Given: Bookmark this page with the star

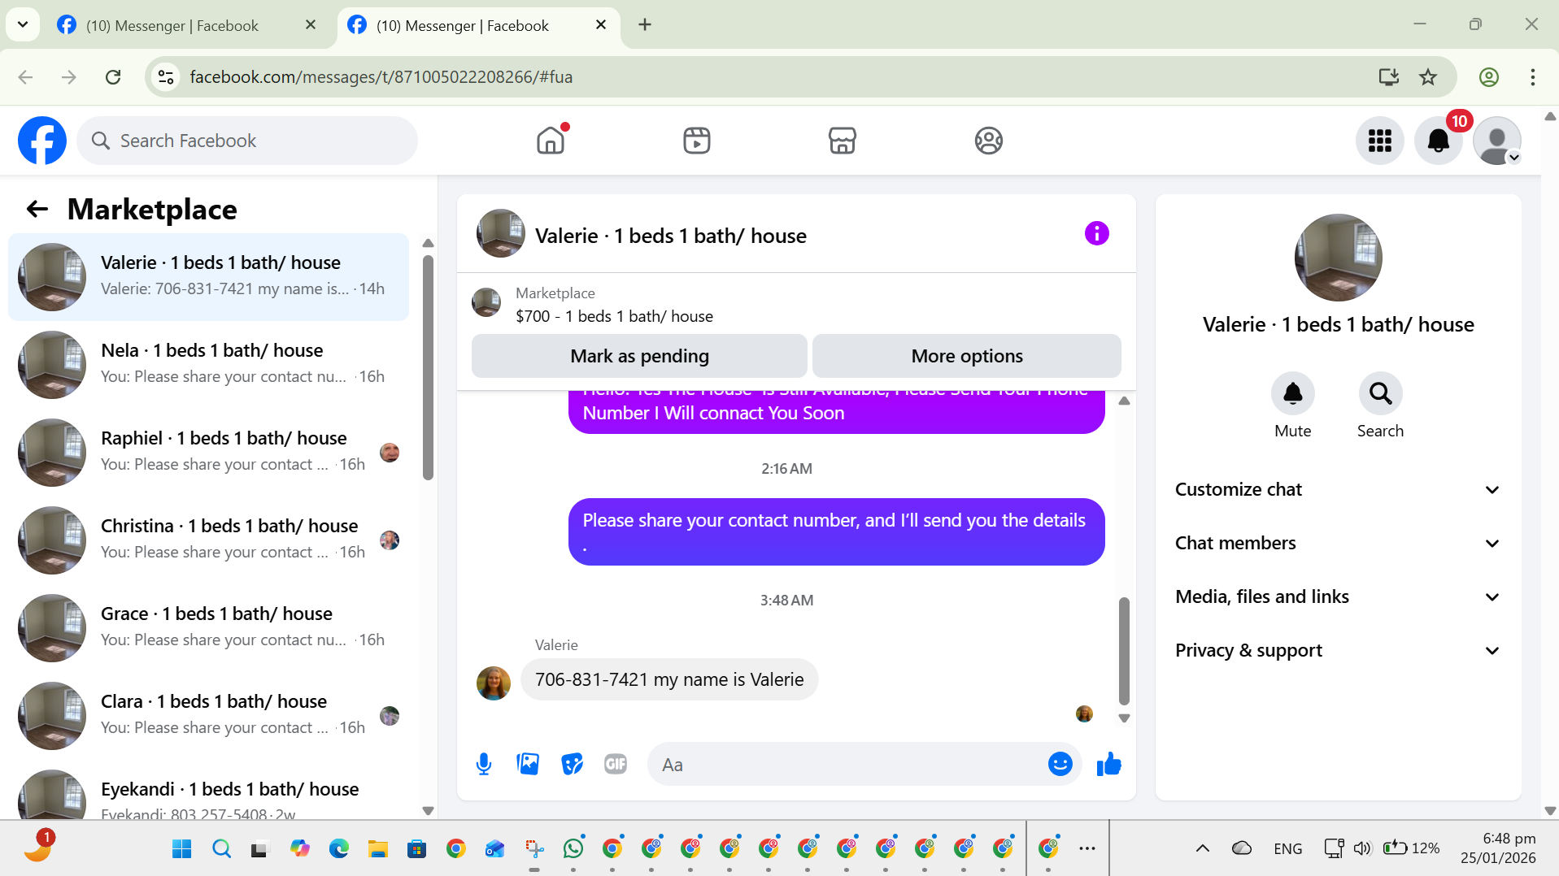Looking at the screenshot, I should coord(1428,76).
